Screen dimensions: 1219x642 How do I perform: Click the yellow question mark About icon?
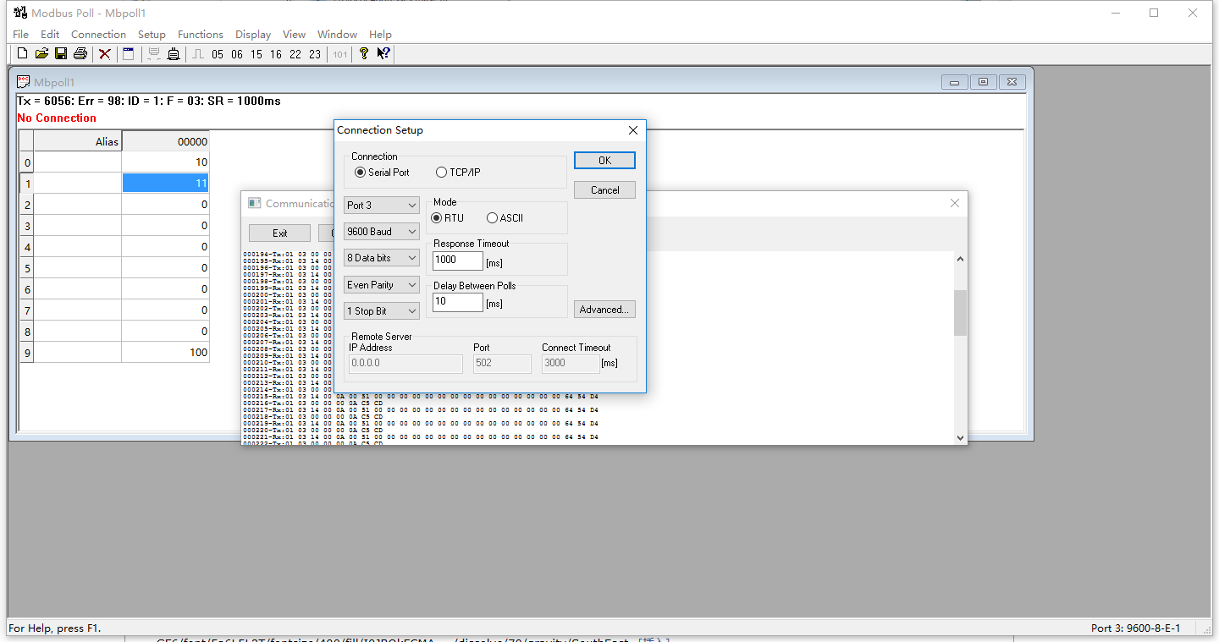[x=364, y=54]
